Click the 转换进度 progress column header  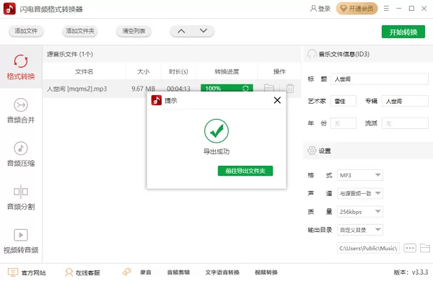pos(227,72)
